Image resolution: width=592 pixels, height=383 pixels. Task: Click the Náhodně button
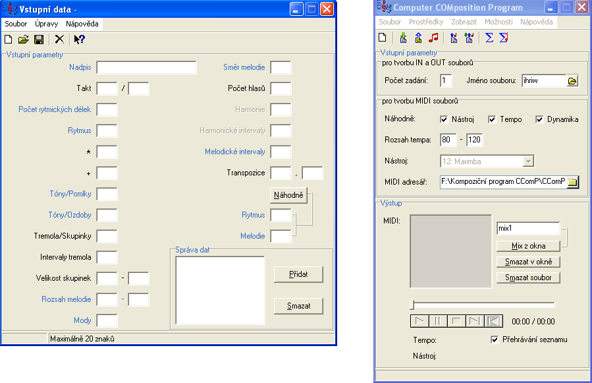289,195
